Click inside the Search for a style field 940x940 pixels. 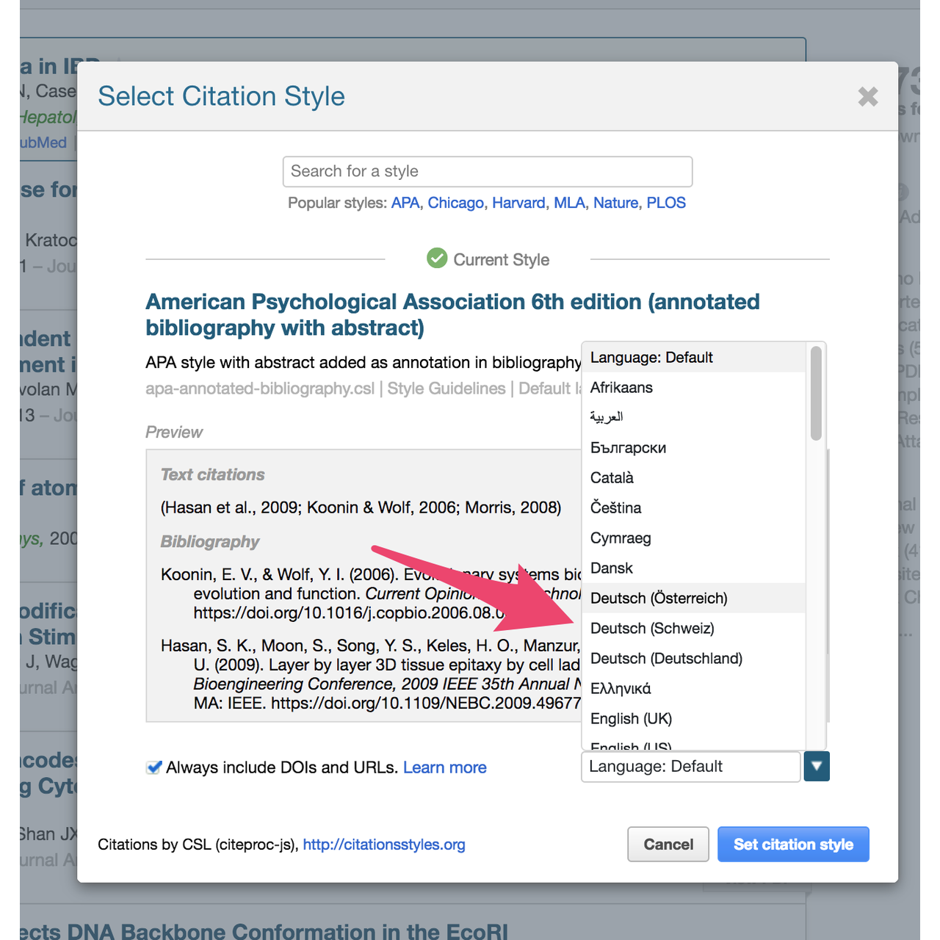(x=487, y=171)
